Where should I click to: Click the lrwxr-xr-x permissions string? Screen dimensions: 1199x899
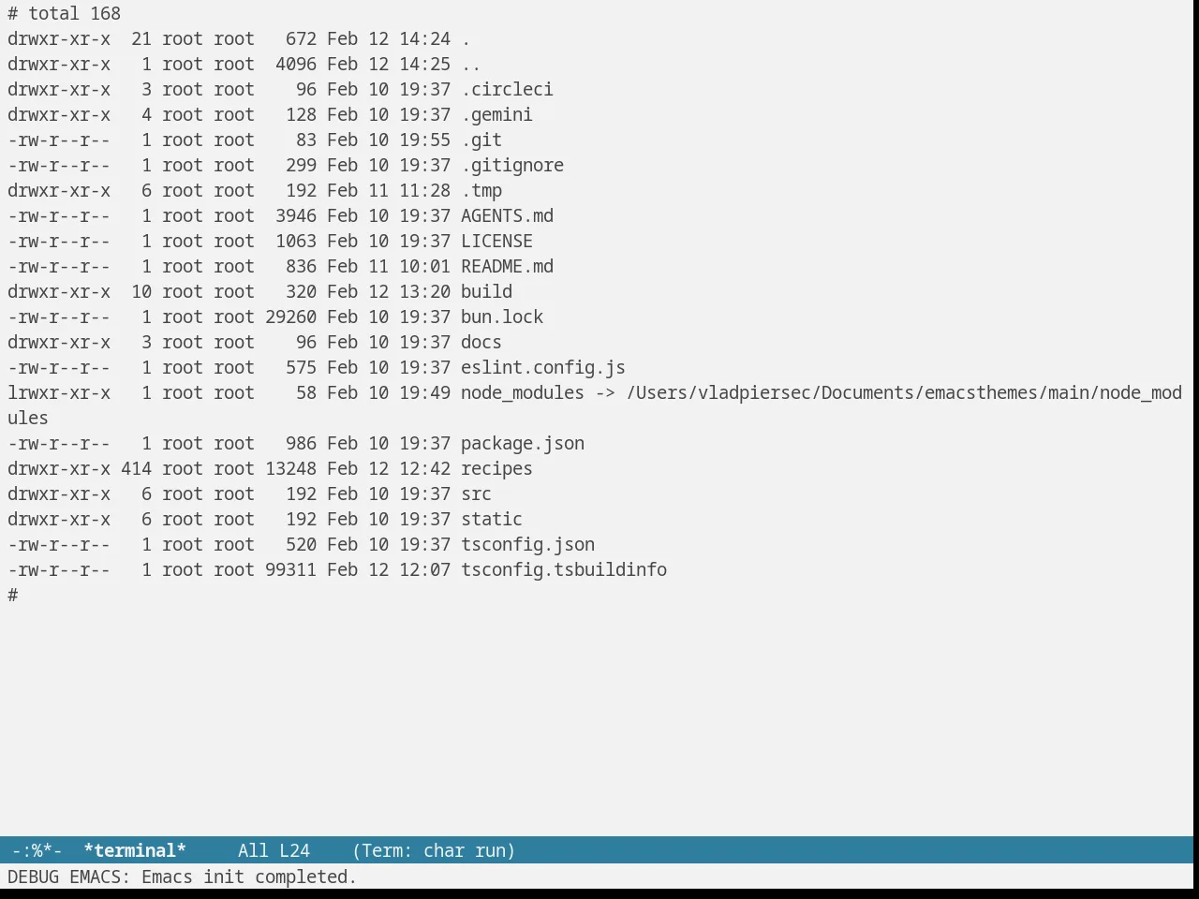coord(59,392)
